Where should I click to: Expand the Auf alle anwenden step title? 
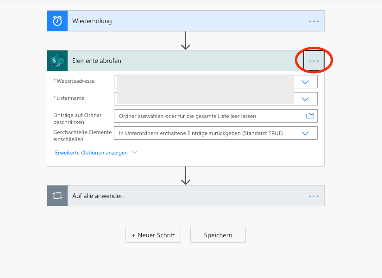pyautogui.click(x=98, y=196)
